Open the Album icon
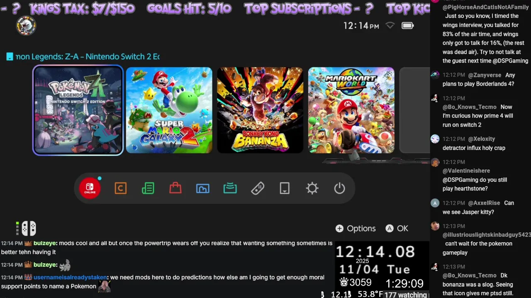 coord(202,188)
